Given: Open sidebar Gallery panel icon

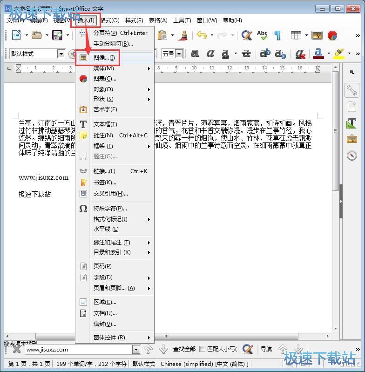Looking at the screenshot, I should click(x=351, y=139).
